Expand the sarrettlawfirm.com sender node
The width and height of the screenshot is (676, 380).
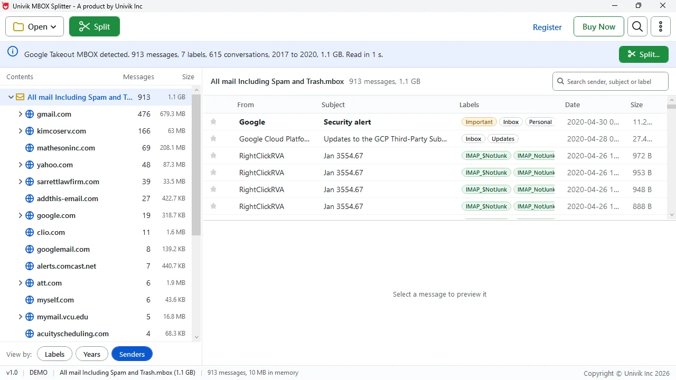[20, 182]
